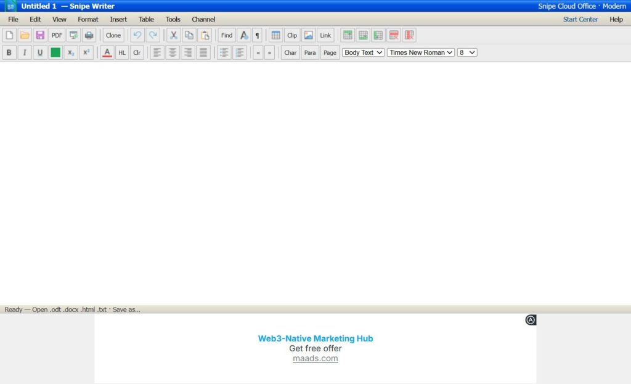Insert a hyperlink with the Link button

pos(325,35)
